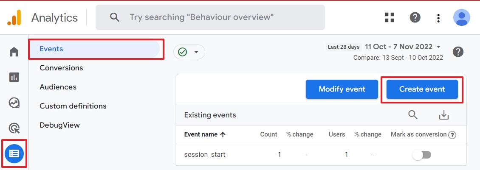Open the Advertising cursor target icon

(x=14, y=128)
